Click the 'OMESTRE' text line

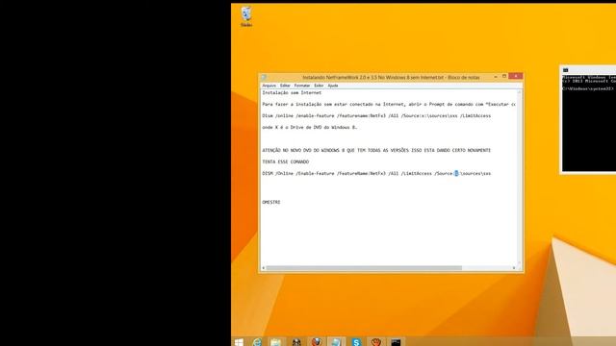(x=271, y=203)
